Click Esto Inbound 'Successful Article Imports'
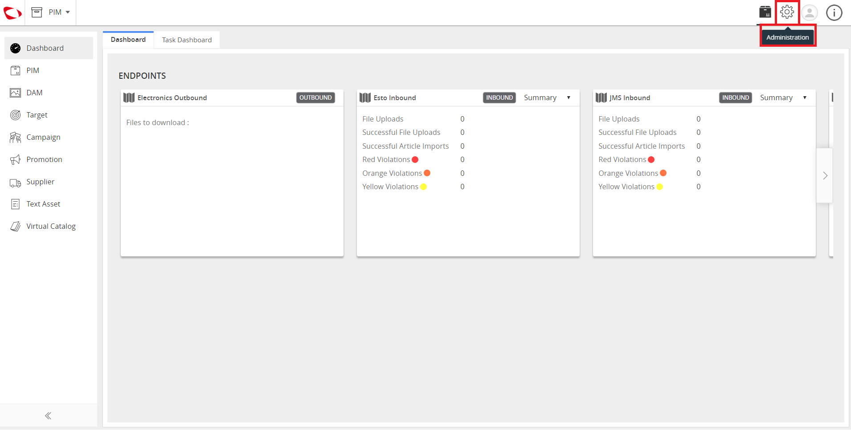Viewport: 851px width, 430px height. 405,146
